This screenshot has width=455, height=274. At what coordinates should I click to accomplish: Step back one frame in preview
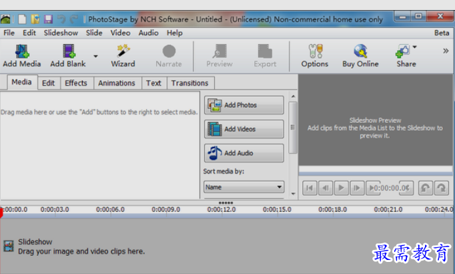(x=326, y=188)
